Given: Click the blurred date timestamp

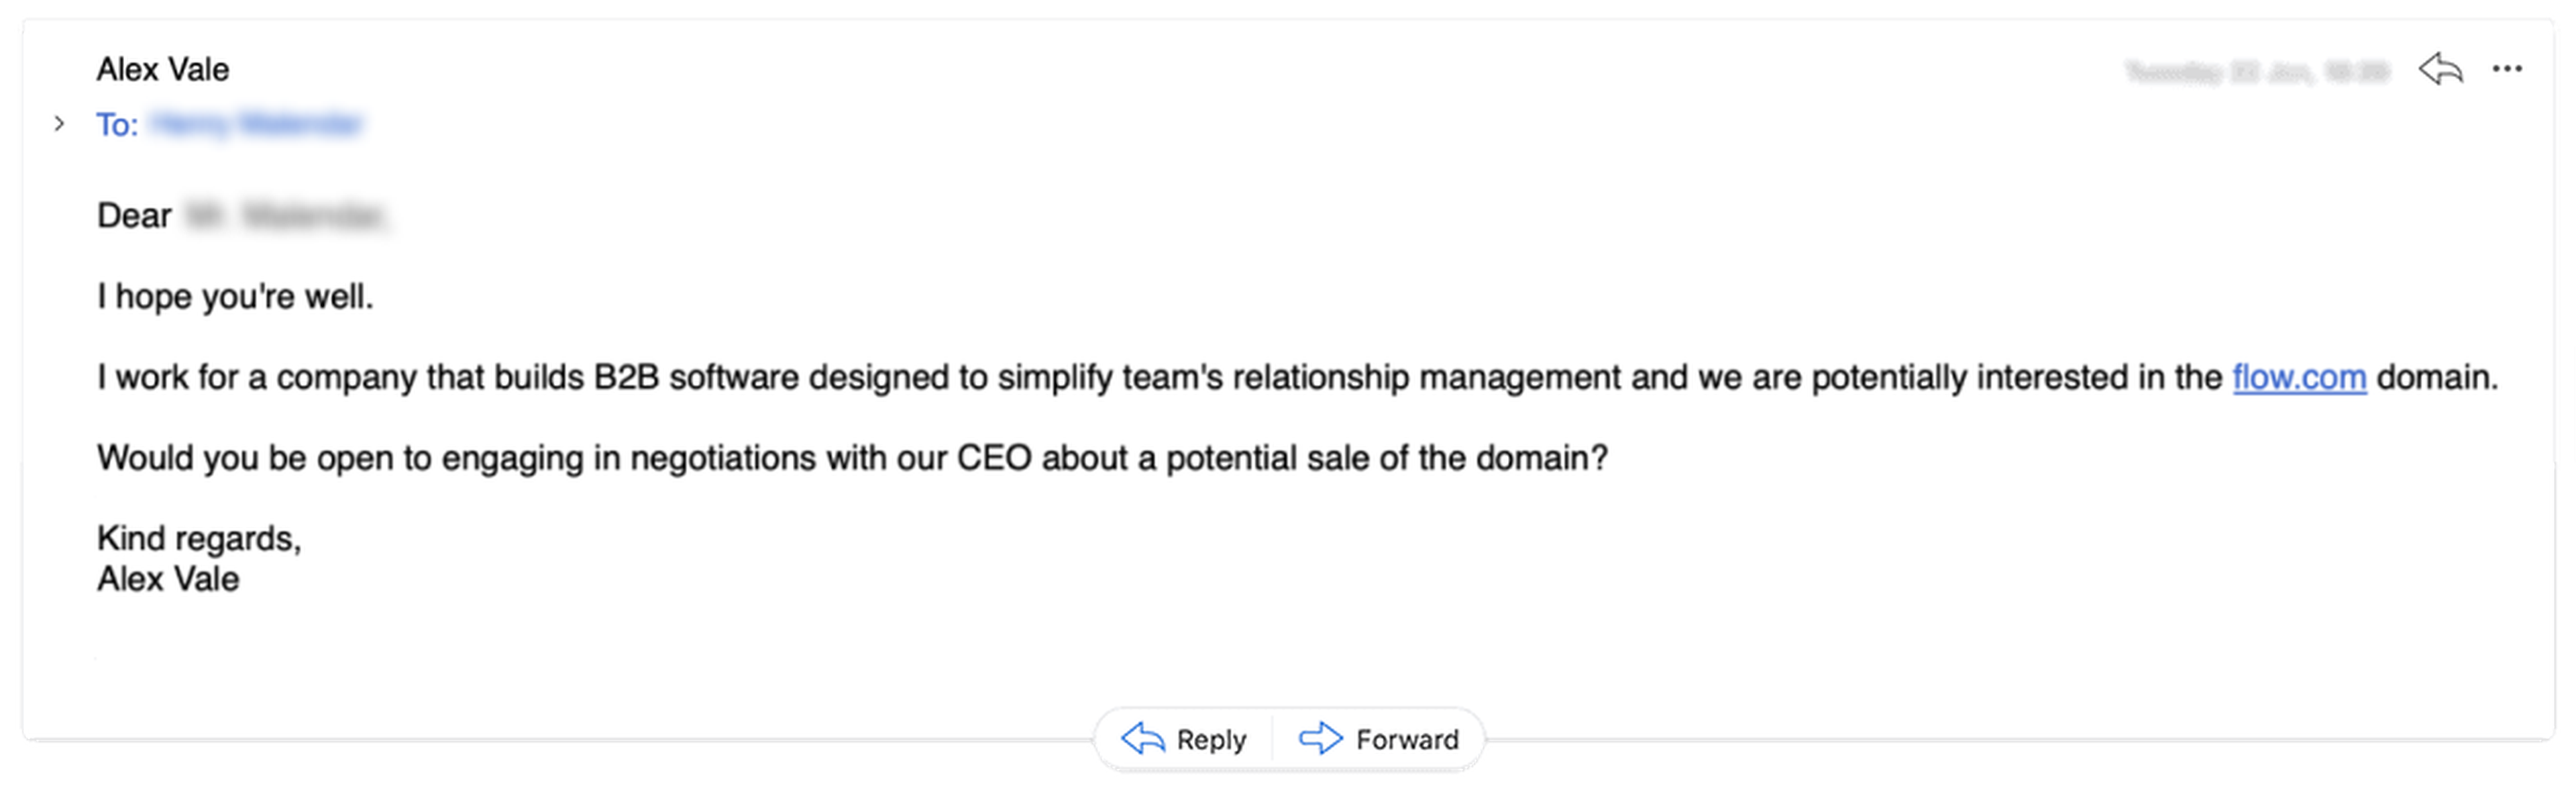Looking at the screenshot, I should pyautogui.click(x=2256, y=72).
